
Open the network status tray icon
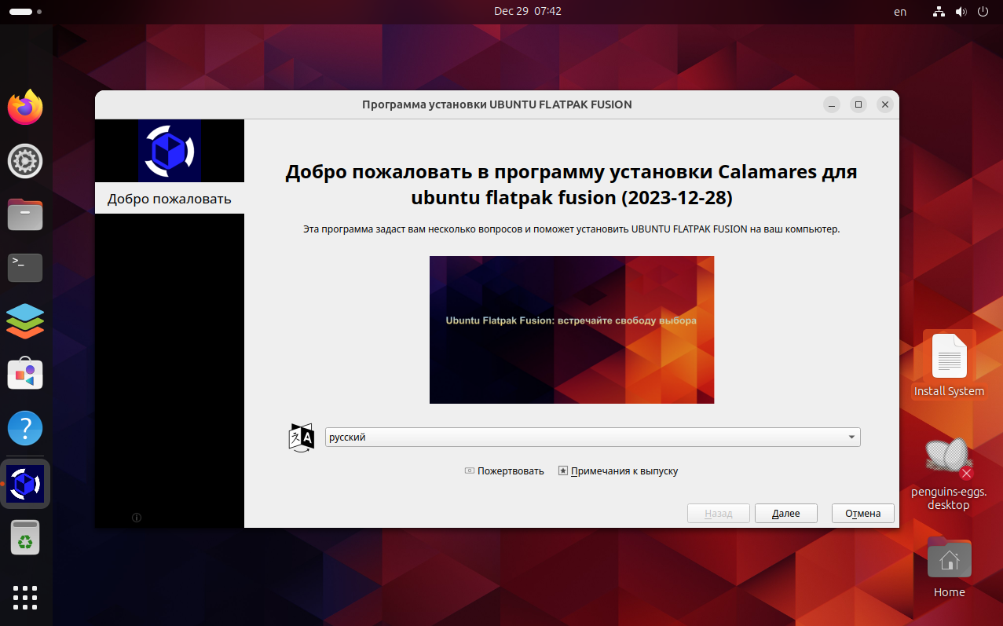click(939, 12)
